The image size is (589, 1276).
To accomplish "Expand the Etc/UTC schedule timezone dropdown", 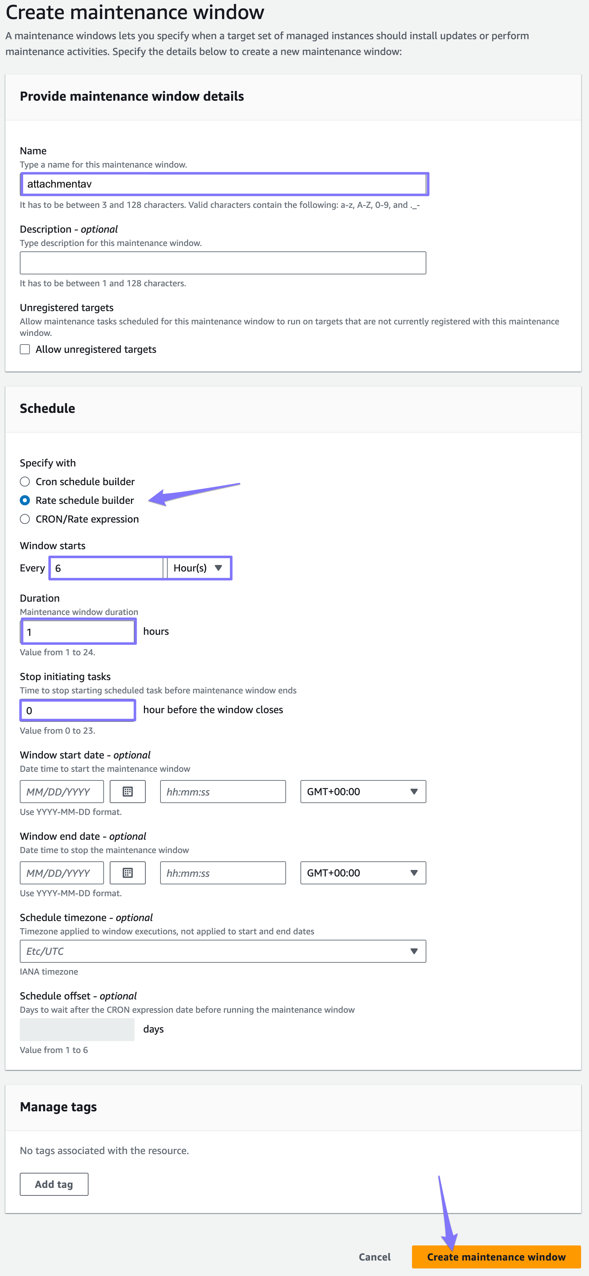I will [223, 951].
